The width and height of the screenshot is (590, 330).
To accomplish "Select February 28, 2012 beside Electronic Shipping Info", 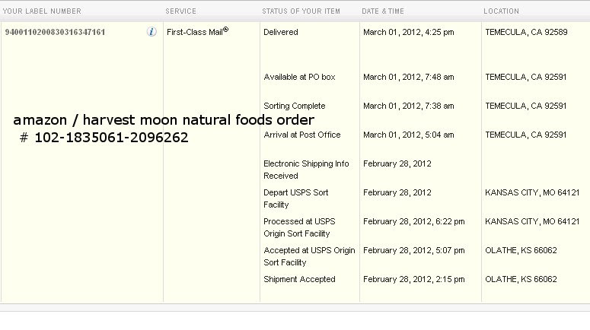I will 397,163.
